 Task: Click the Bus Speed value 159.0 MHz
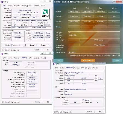[x=18, y=38]
